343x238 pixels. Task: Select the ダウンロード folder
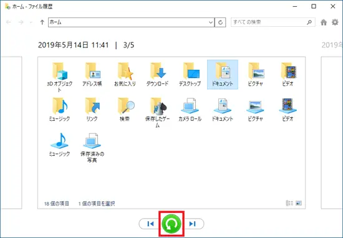(157, 74)
